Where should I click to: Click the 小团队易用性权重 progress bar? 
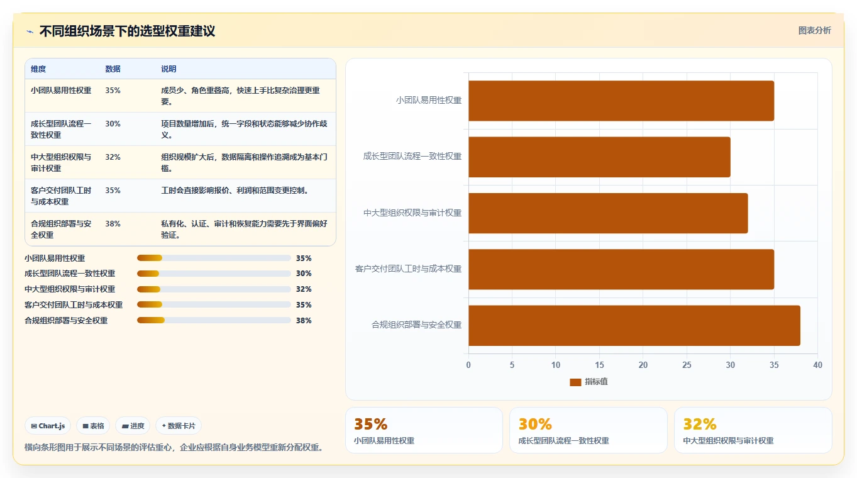point(214,258)
